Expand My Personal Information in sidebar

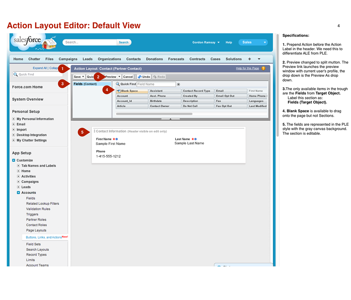point(14,119)
